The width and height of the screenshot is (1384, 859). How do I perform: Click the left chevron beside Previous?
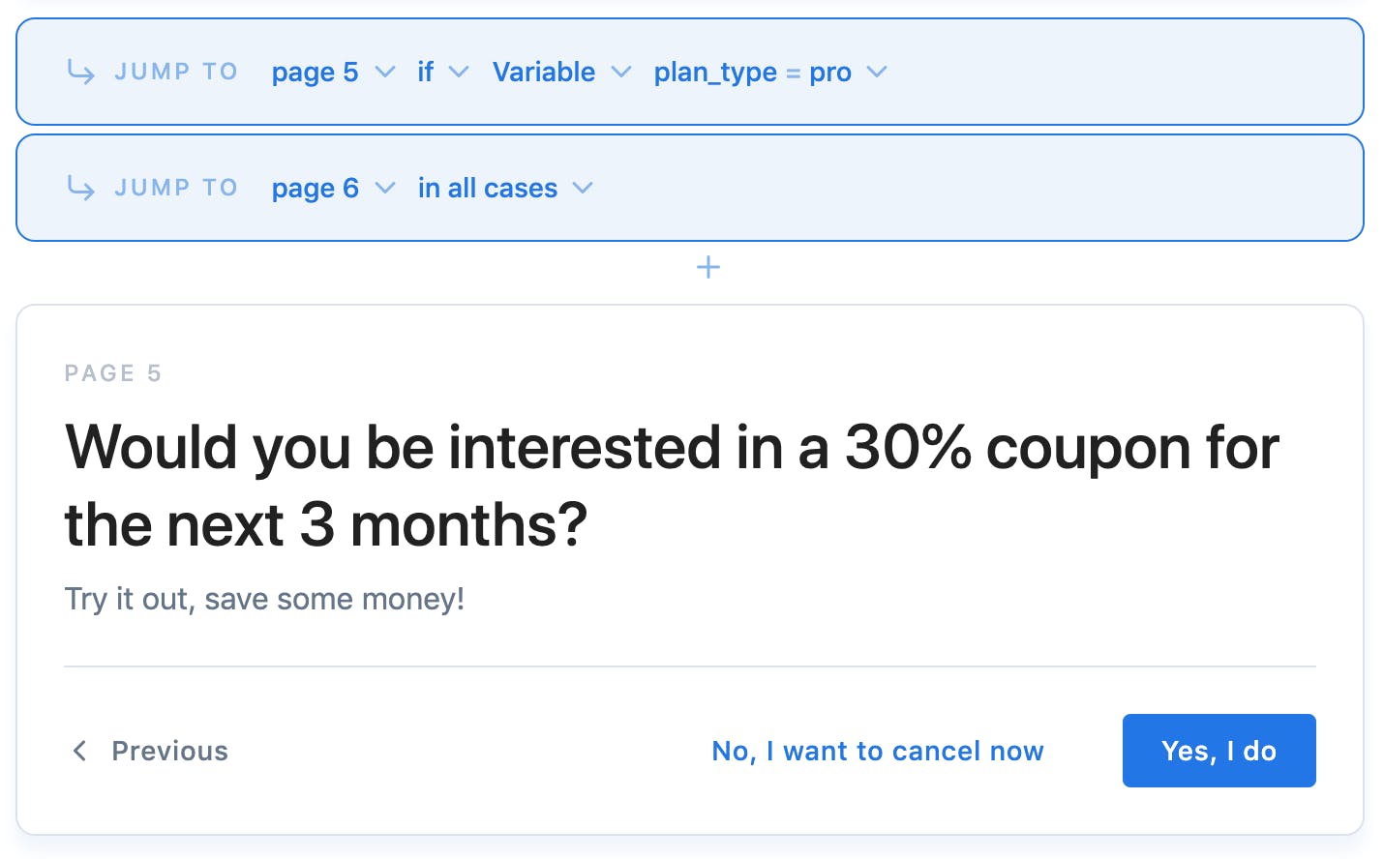(x=80, y=751)
